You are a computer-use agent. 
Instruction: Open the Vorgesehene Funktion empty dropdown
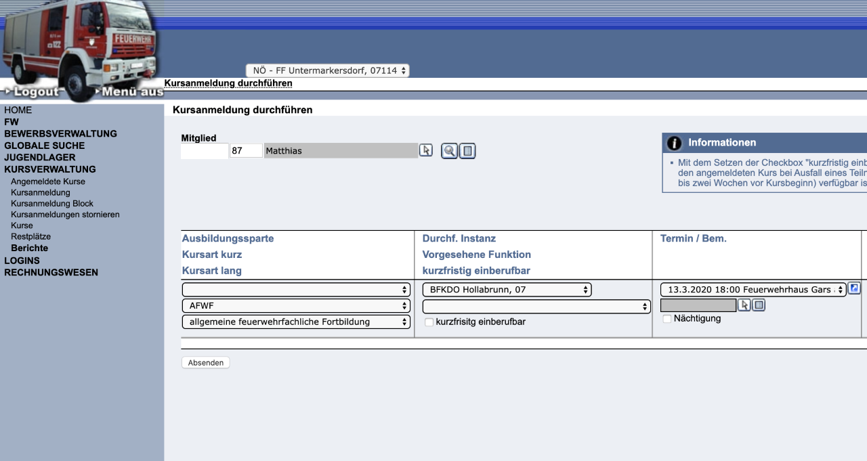click(536, 307)
